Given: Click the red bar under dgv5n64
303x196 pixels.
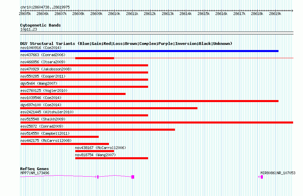Looking at the screenshot, I should (84, 87).
